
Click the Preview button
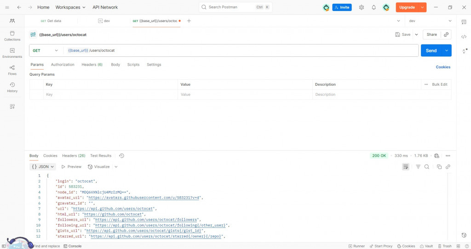71,166
